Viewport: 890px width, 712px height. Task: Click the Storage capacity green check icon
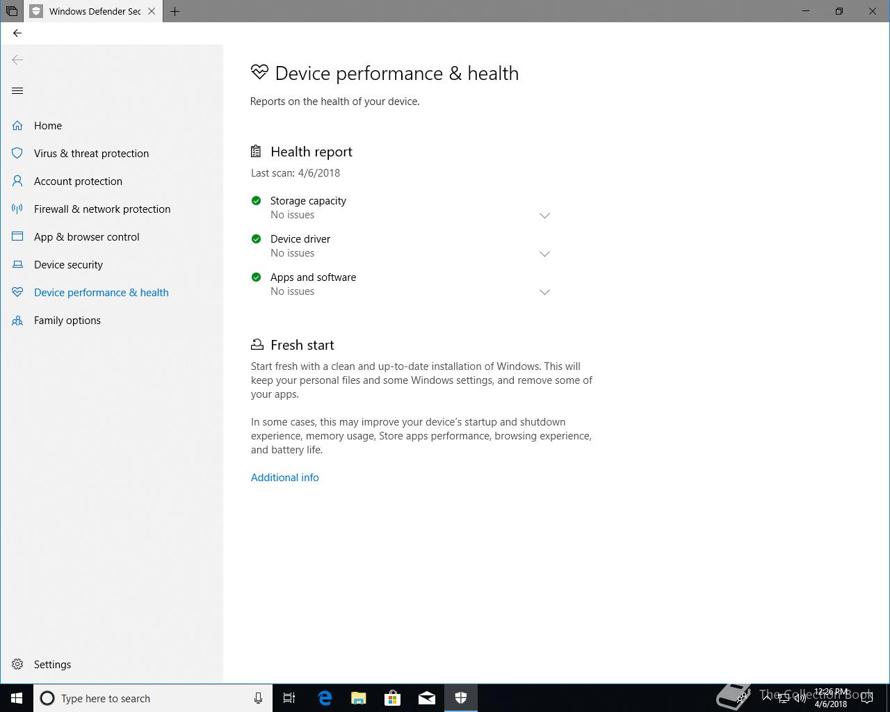(256, 200)
